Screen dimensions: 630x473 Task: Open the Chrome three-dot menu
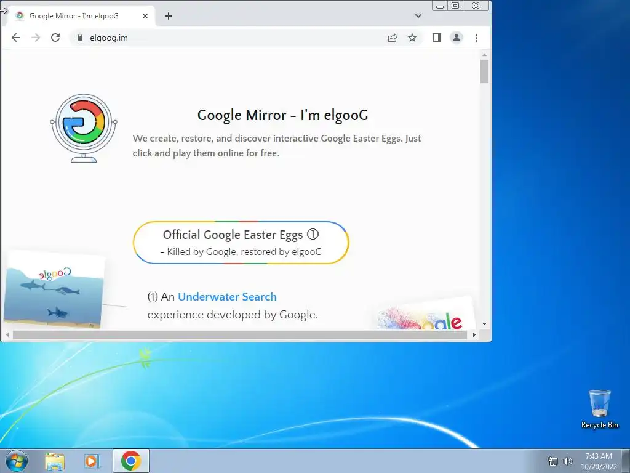[477, 38]
